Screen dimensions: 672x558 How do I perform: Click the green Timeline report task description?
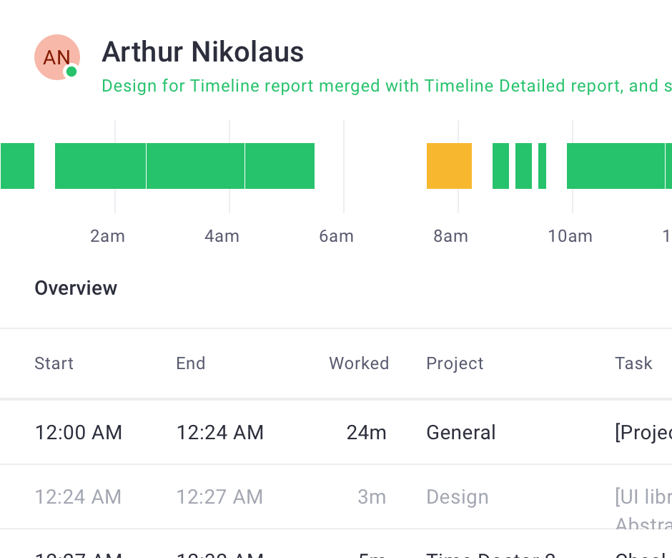point(386,87)
